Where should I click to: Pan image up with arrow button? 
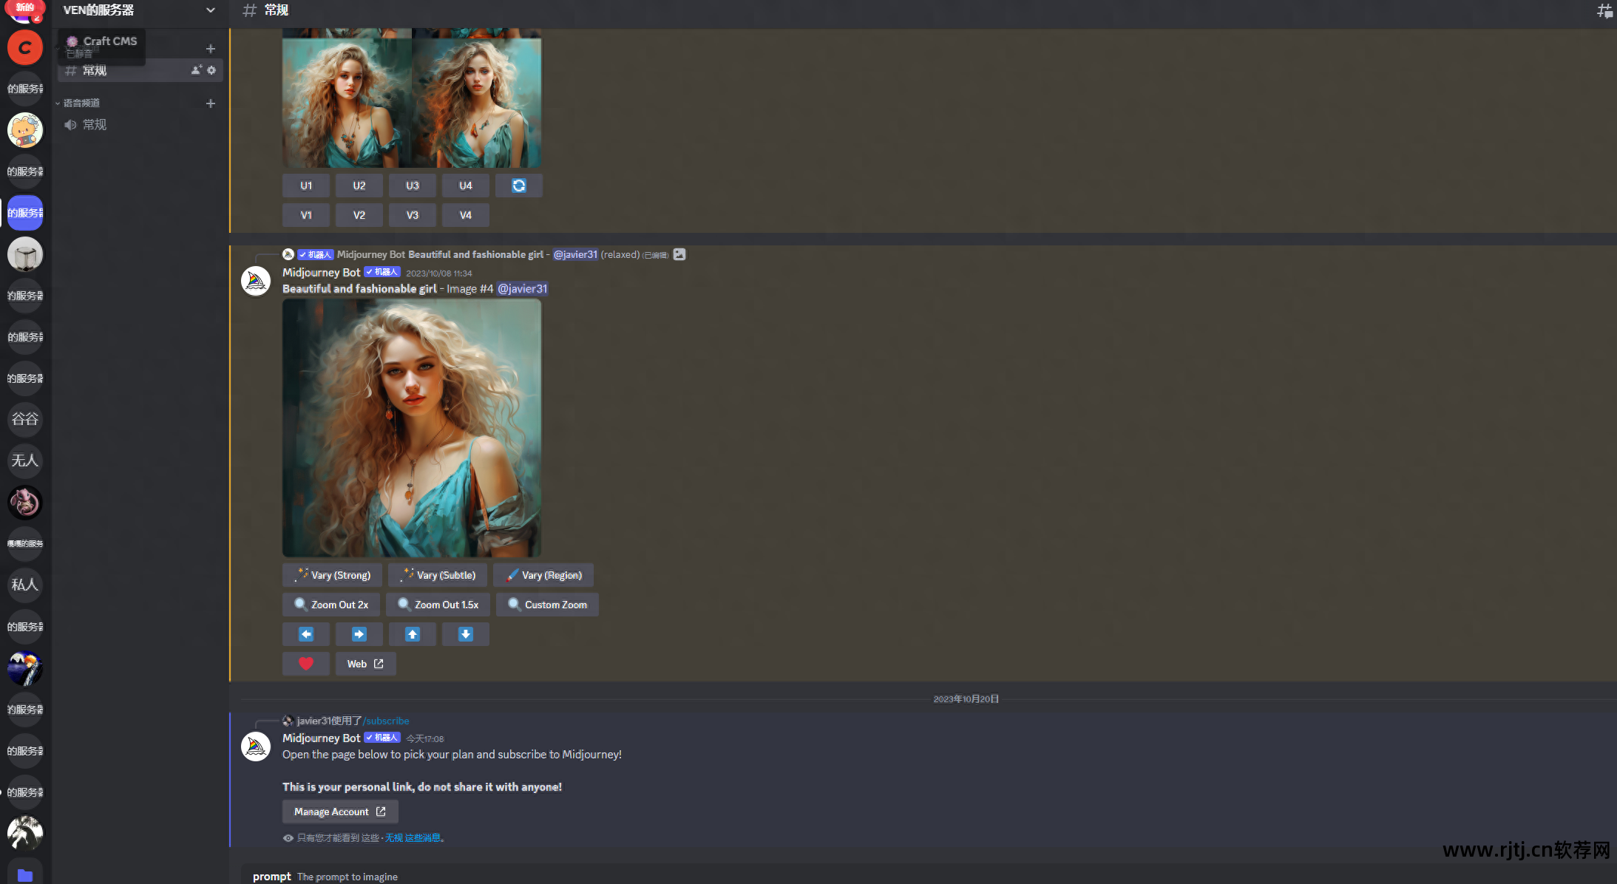click(x=412, y=634)
